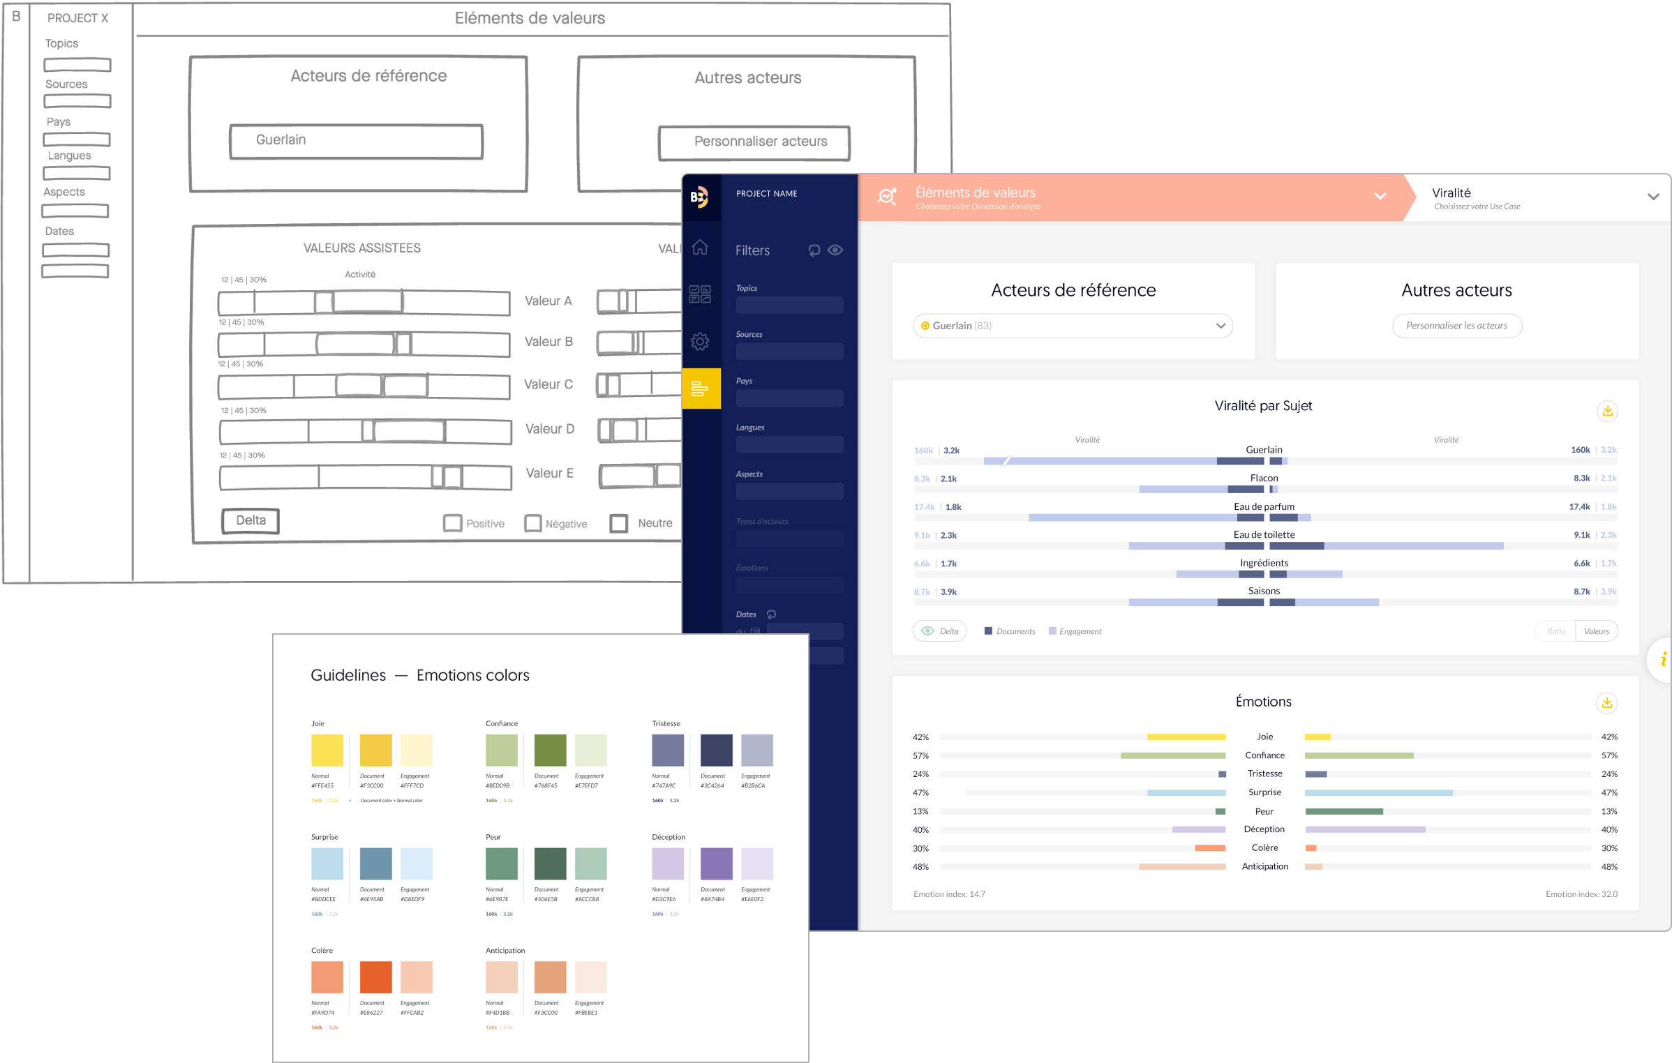Open the settings gear in the dark sidebar
1672x1063 pixels.
point(700,341)
